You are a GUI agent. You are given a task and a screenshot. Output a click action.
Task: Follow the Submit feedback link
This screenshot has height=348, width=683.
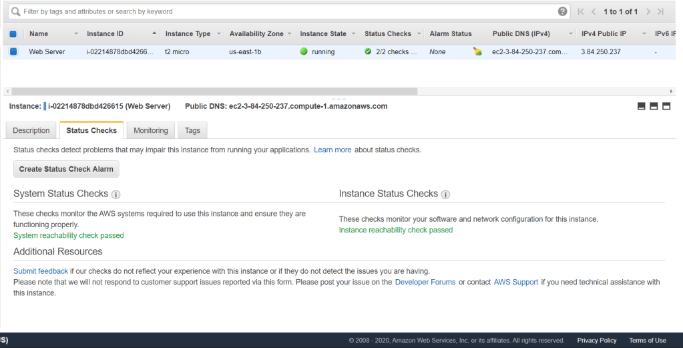click(x=41, y=271)
